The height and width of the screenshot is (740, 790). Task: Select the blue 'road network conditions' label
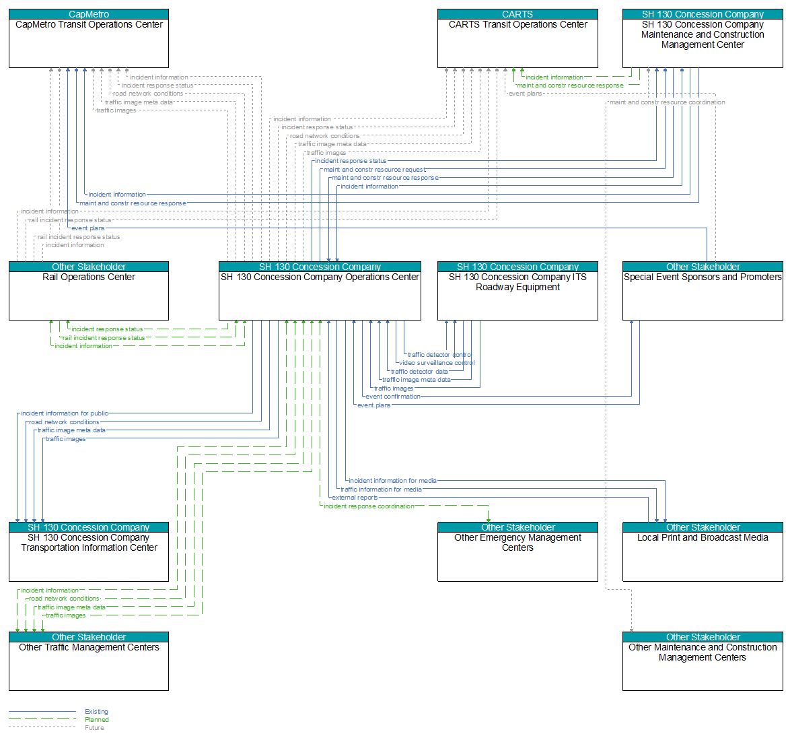click(x=64, y=422)
